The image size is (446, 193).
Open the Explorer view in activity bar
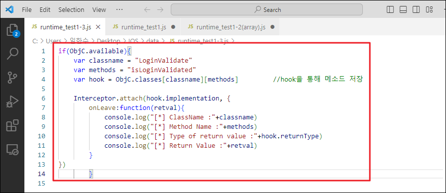click(x=12, y=30)
